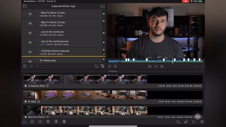Delete the selected project with trash icon
Image resolution: width=226 pixels, height=127 pixels.
tap(56, 121)
